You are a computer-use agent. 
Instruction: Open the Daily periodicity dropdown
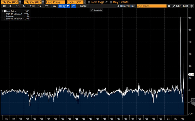64,6
